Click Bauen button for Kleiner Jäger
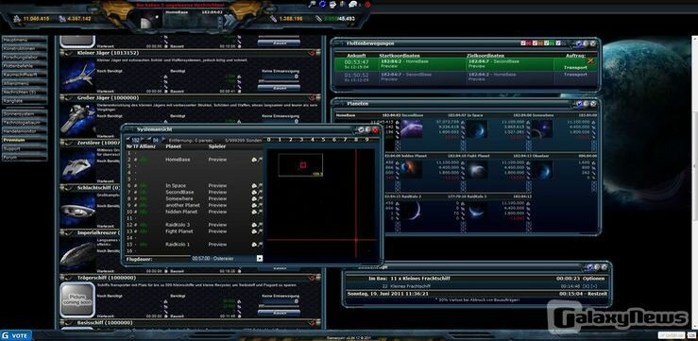Viewport: 698px width, 341px height. (x=280, y=88)
